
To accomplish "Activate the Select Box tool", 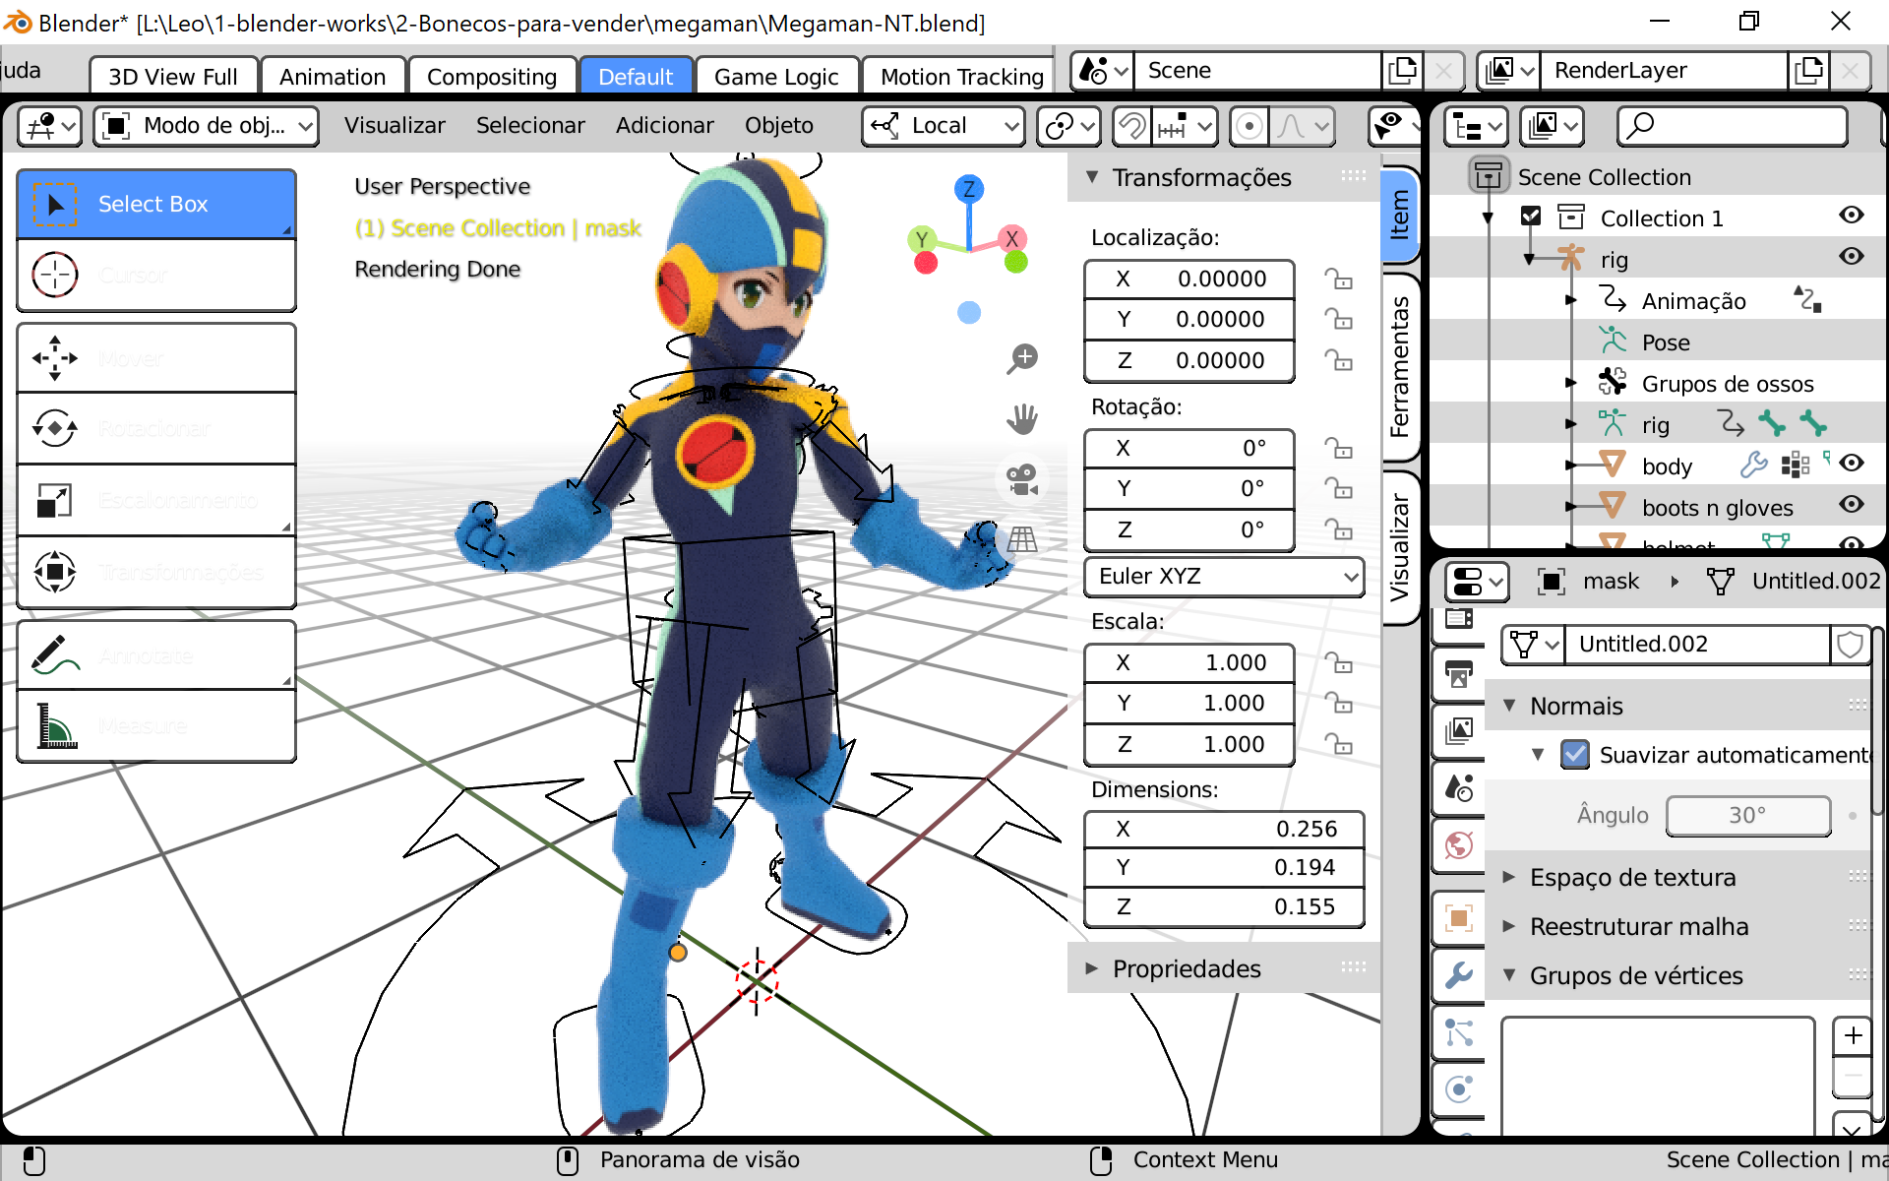I will [x=154, y=204].
